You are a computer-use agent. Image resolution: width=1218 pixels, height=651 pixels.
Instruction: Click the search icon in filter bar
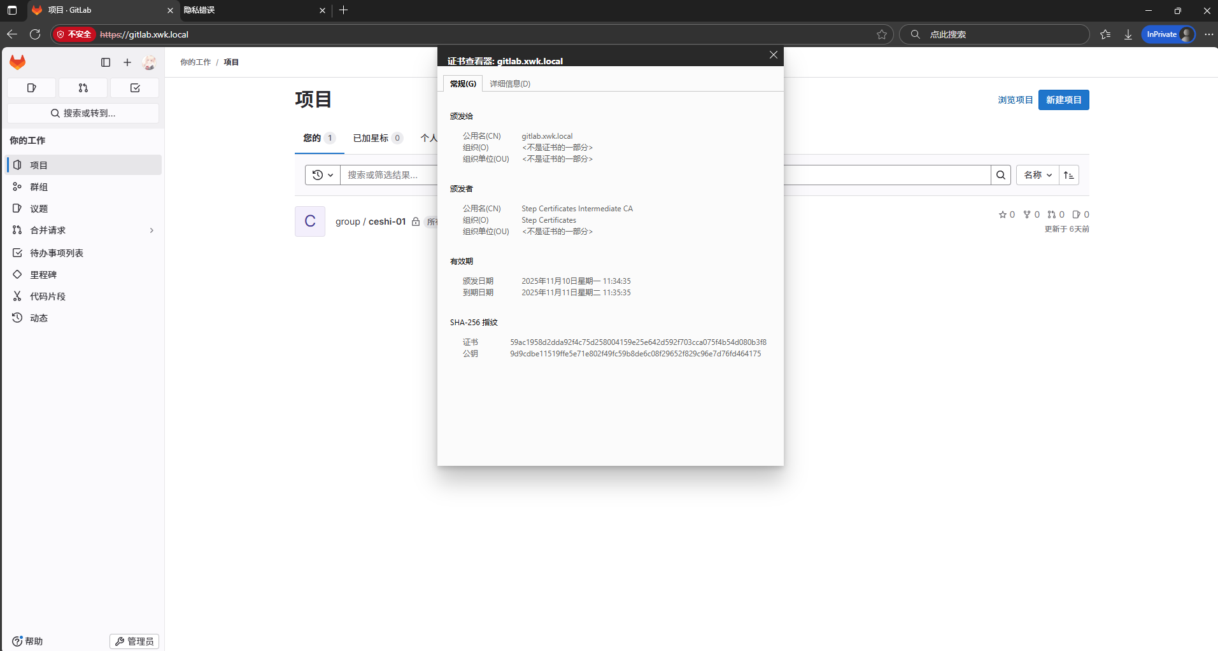(x=1001, y=174)
